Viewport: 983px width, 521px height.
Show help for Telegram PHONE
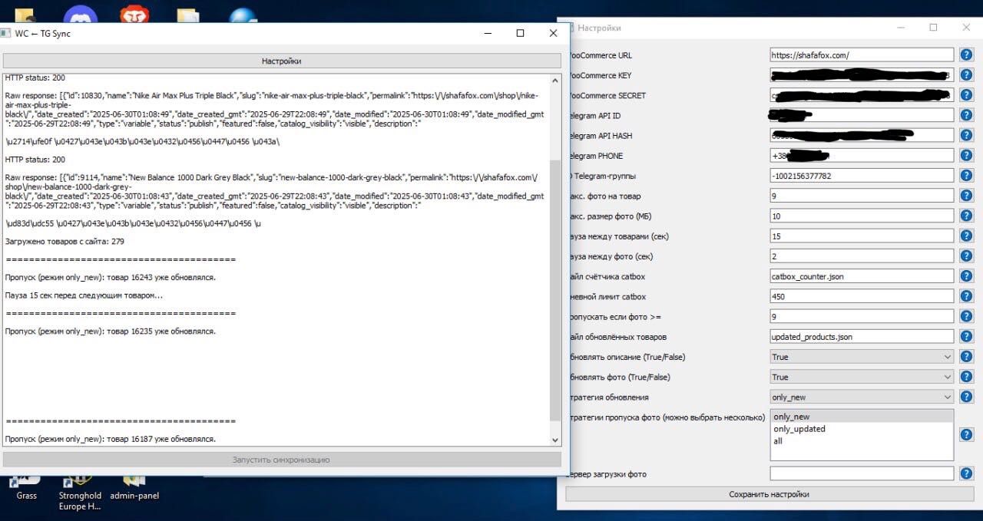point(966,156)
